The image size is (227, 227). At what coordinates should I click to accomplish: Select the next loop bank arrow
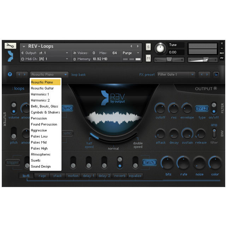(x=25, y=75)
